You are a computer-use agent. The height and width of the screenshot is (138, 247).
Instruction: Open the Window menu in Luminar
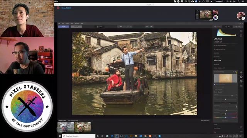(77, 24)
